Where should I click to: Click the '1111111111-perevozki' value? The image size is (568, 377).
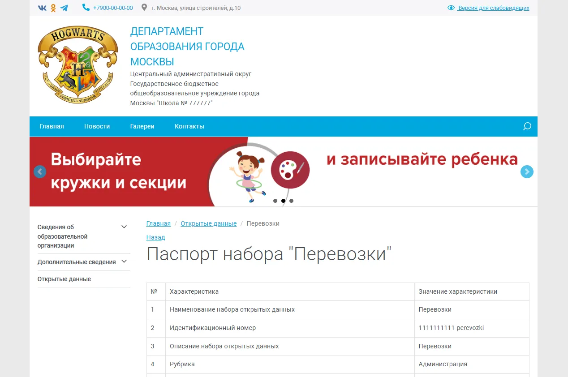[x=451, y=328]
